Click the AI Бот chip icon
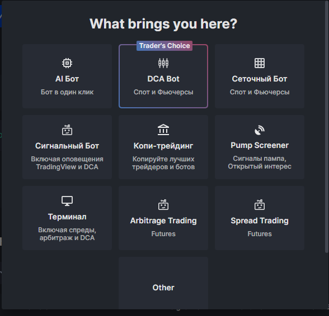Viewport: 329px width, 316px height. pos(67,63)
